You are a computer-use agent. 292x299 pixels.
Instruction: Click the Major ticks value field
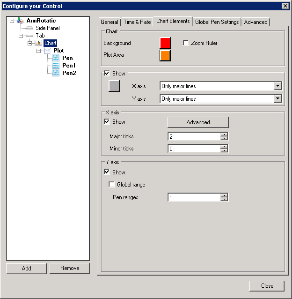(194, 136)
